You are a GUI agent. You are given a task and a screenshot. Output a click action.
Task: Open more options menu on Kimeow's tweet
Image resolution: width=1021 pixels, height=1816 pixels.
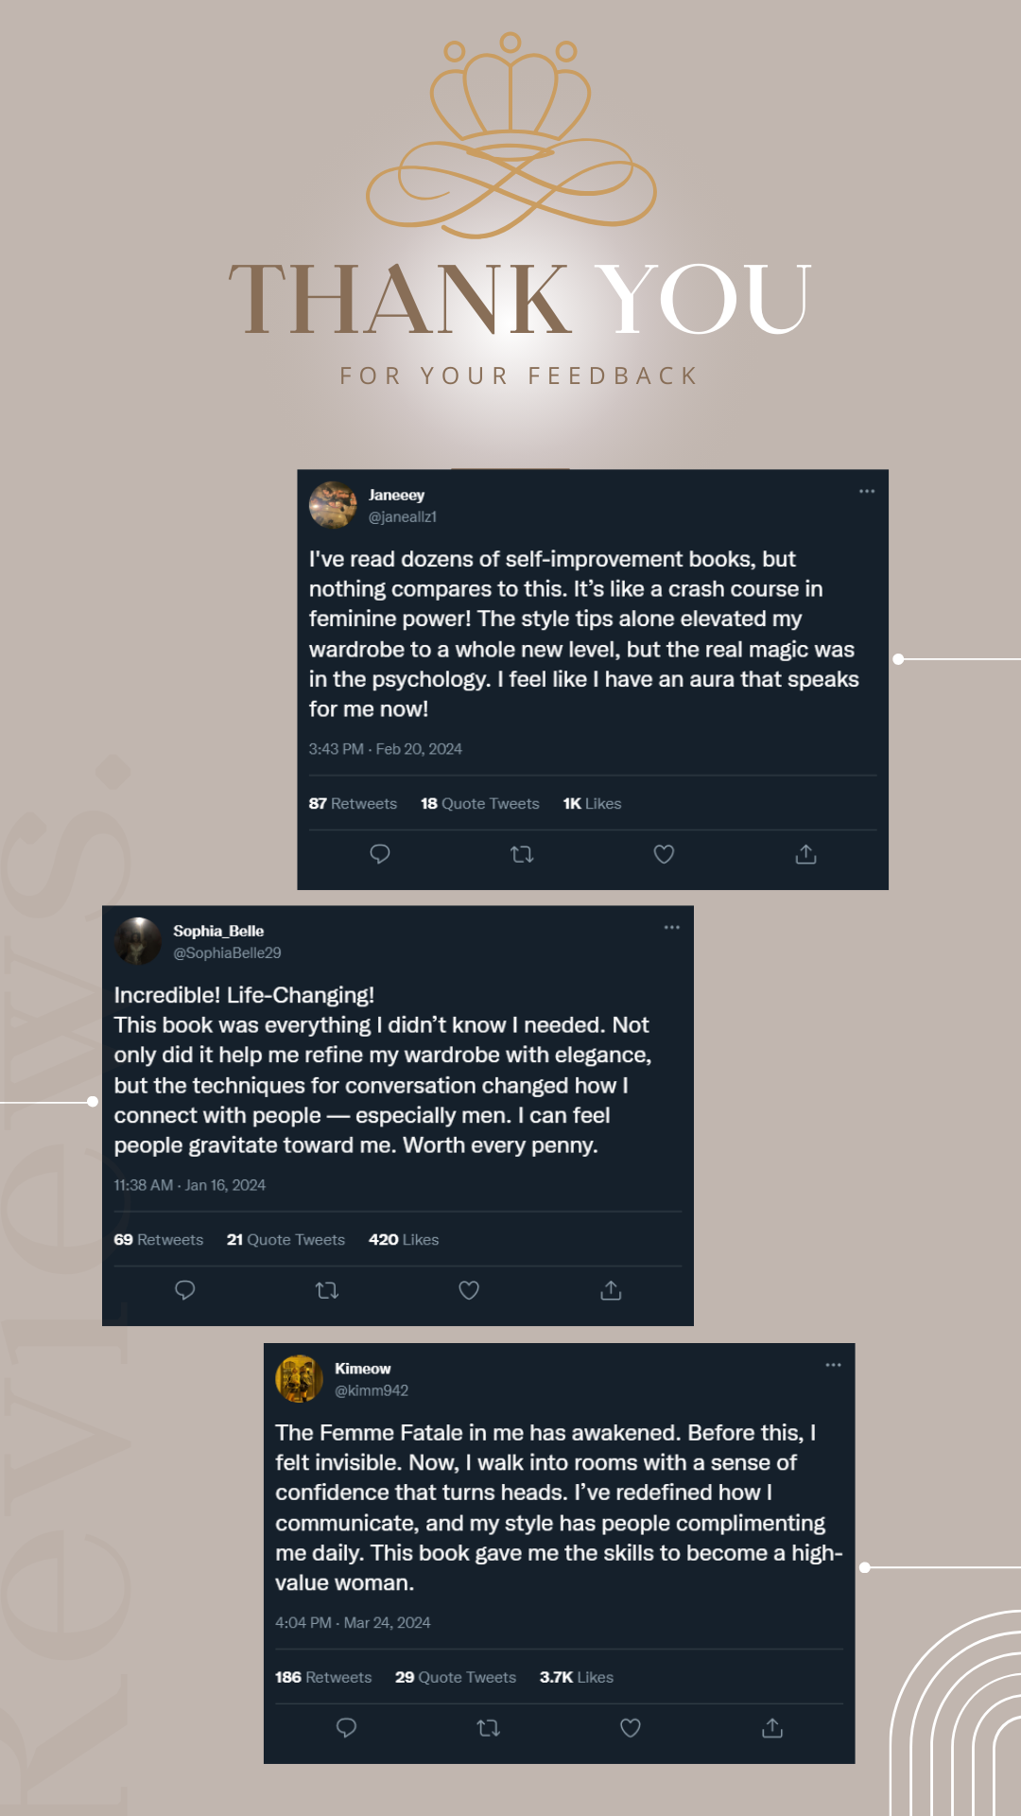click(833, 1365)
